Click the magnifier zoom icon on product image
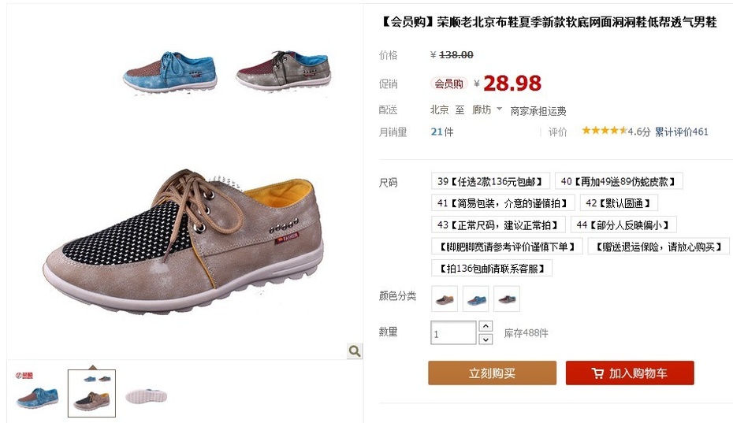This screenshot has width=733, height=423. pos(355,351)
